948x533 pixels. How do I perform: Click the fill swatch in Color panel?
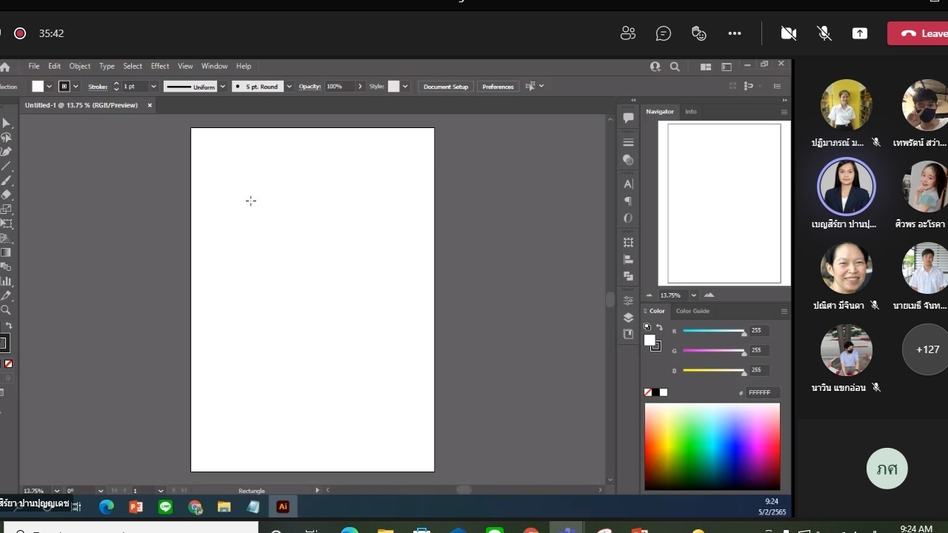coord(650,341)
